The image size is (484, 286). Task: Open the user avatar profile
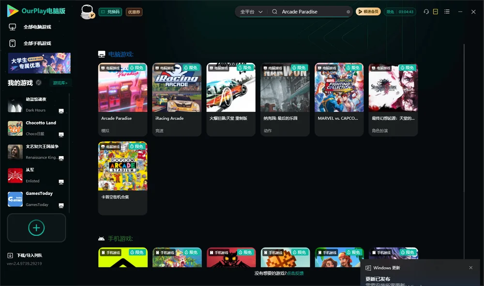tap(87, 12)
